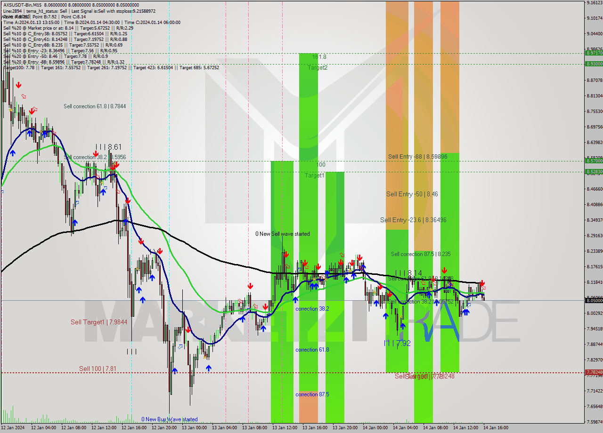Click the 'Sell correction 38.2 | 8.5956' label

95,157
